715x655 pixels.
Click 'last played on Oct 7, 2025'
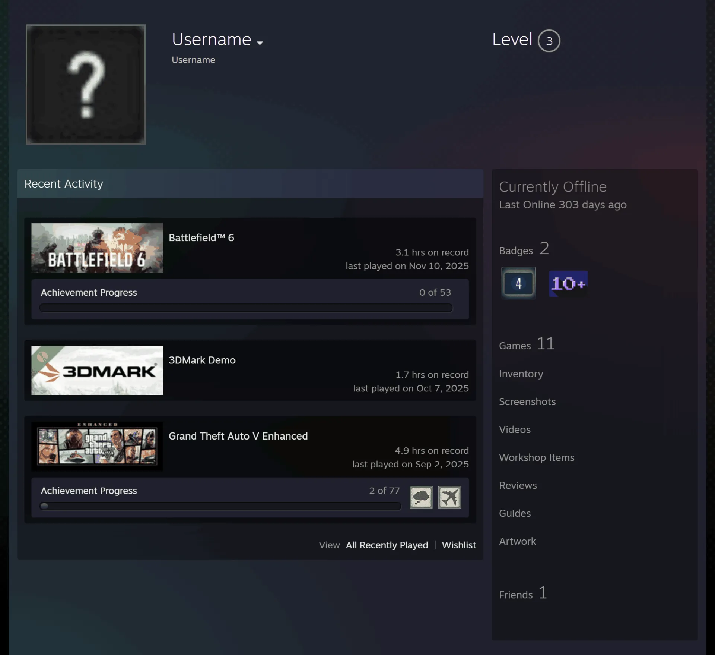(411, 388)
